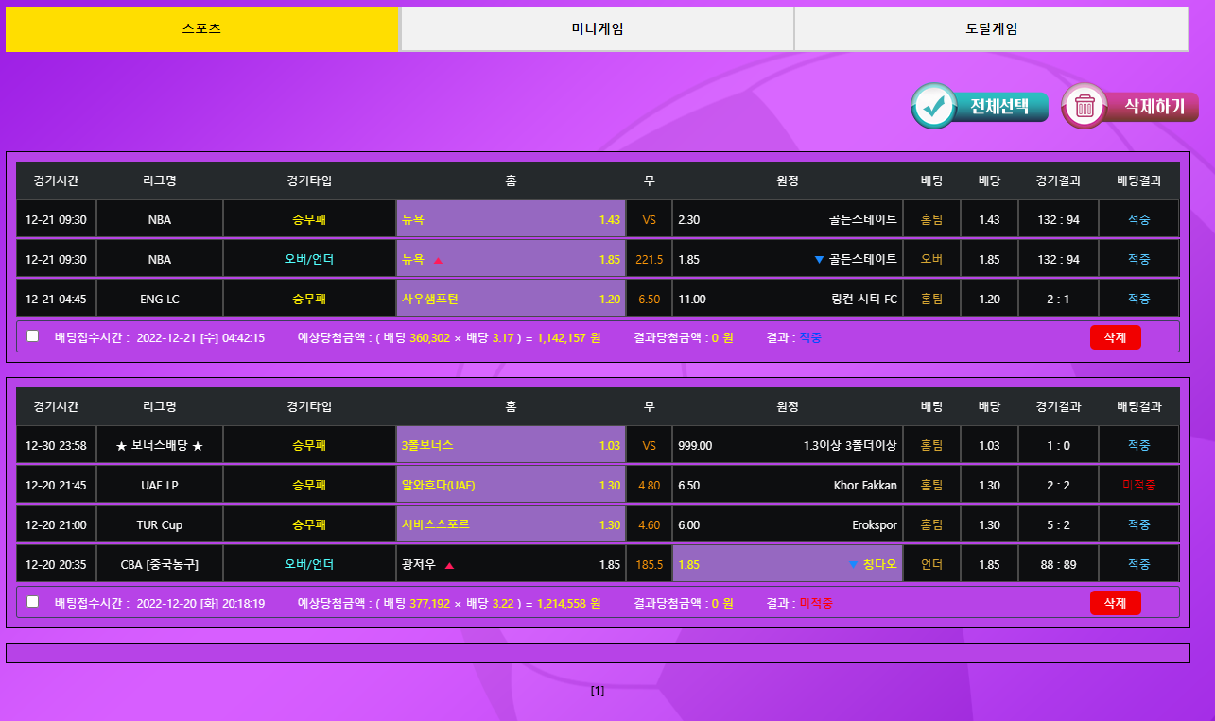Screen dimensions: 1215x721
Task: Click the red up arrow beside 광저우
Action: [x=449, y=565]
